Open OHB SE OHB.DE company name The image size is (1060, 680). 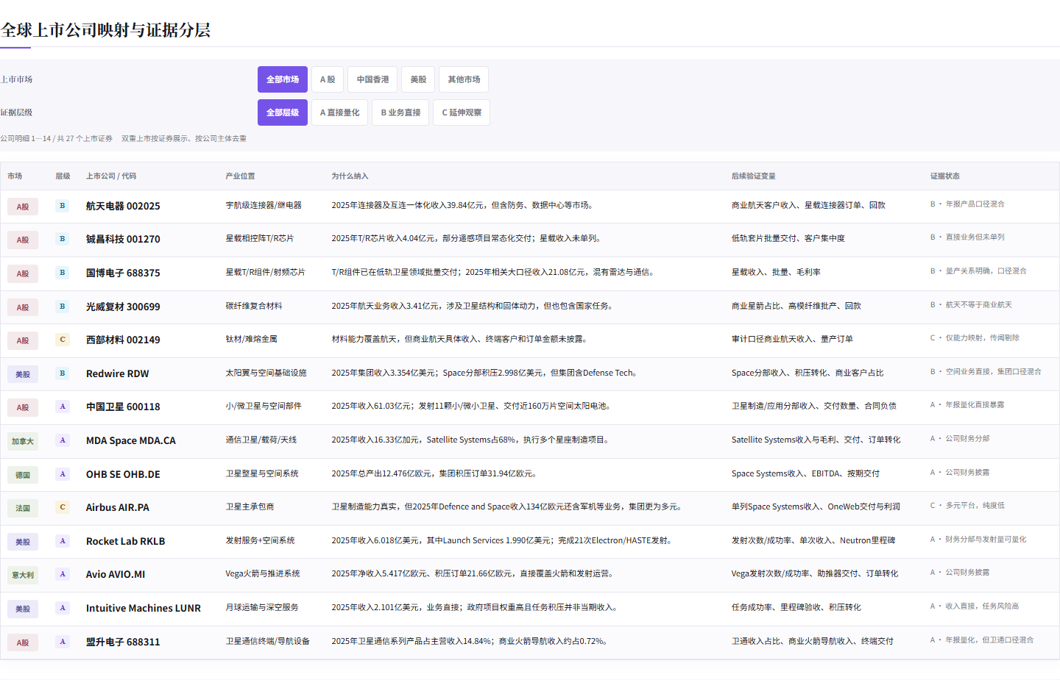[x=123, y=474]
